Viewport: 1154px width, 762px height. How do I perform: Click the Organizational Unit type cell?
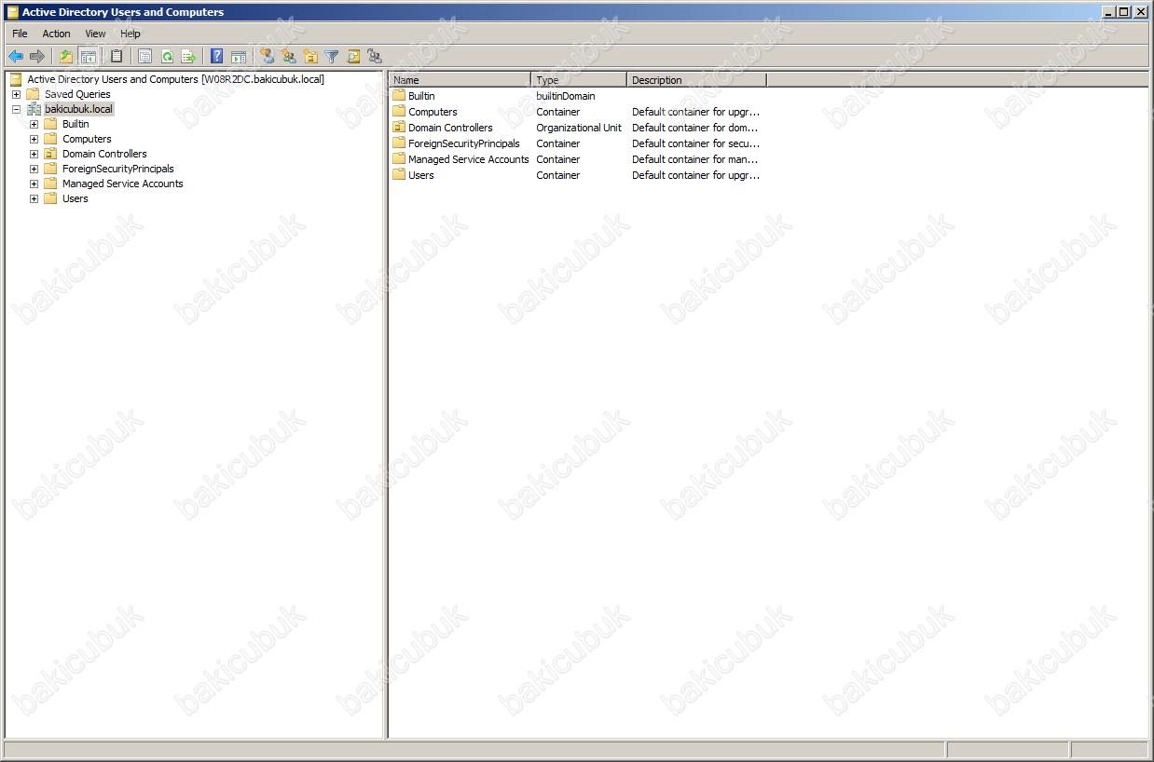(x=579, y=128)
